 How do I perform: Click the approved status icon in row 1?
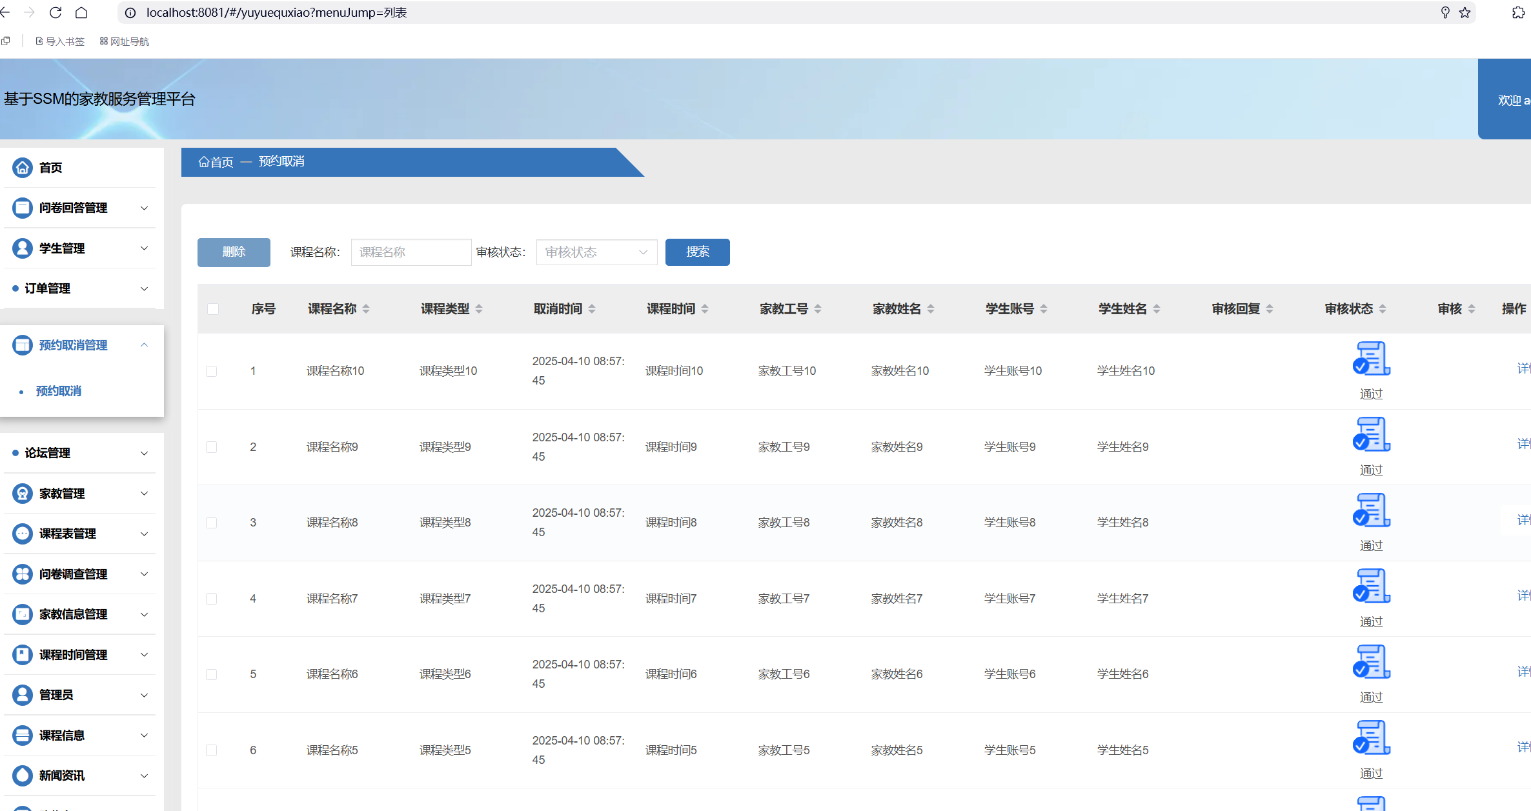point(1371,359)
